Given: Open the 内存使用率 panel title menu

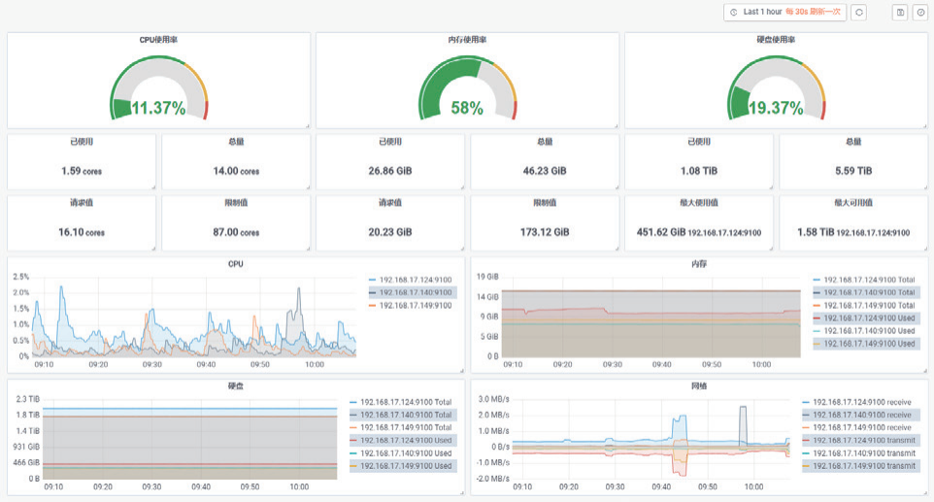Looking at the screenshot, I should click(x=467, y=39).
